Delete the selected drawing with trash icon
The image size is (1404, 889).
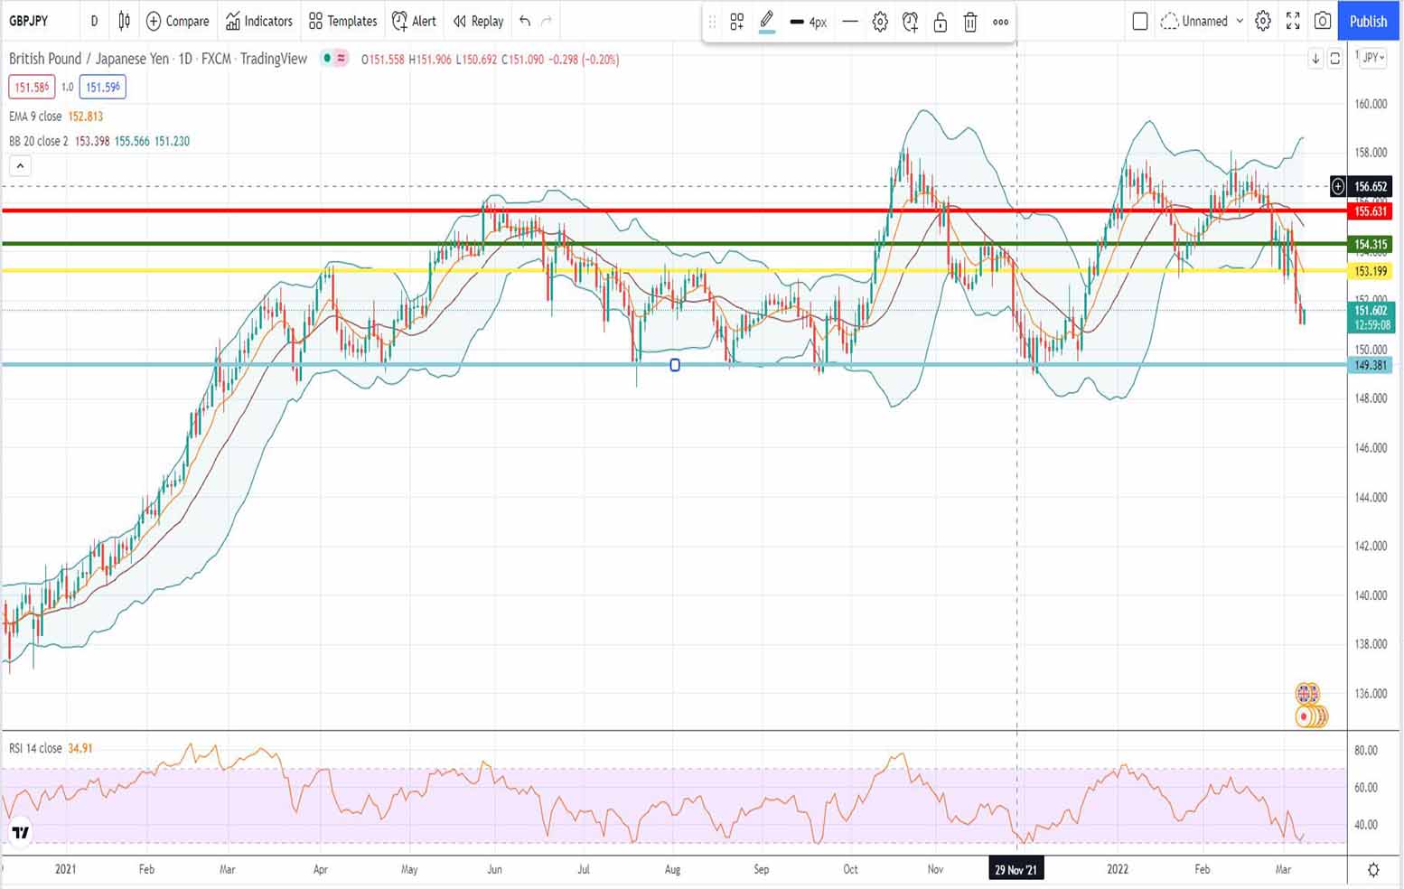click(x=970, y=22)
